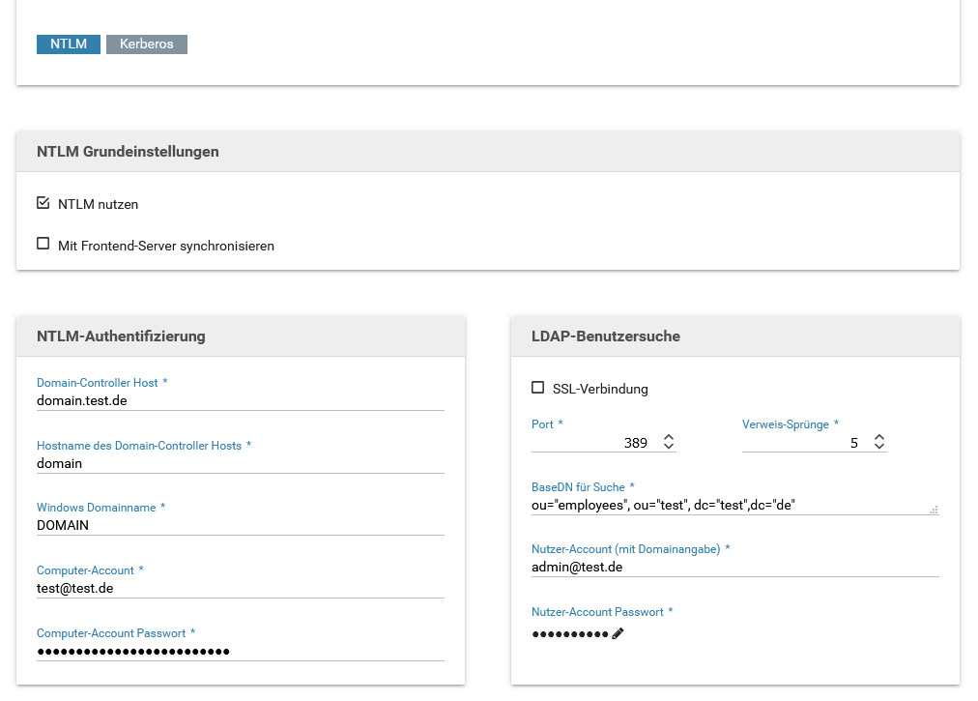Click the Port number field
This screenshot has height=701, width=978.
coord(591,443)
